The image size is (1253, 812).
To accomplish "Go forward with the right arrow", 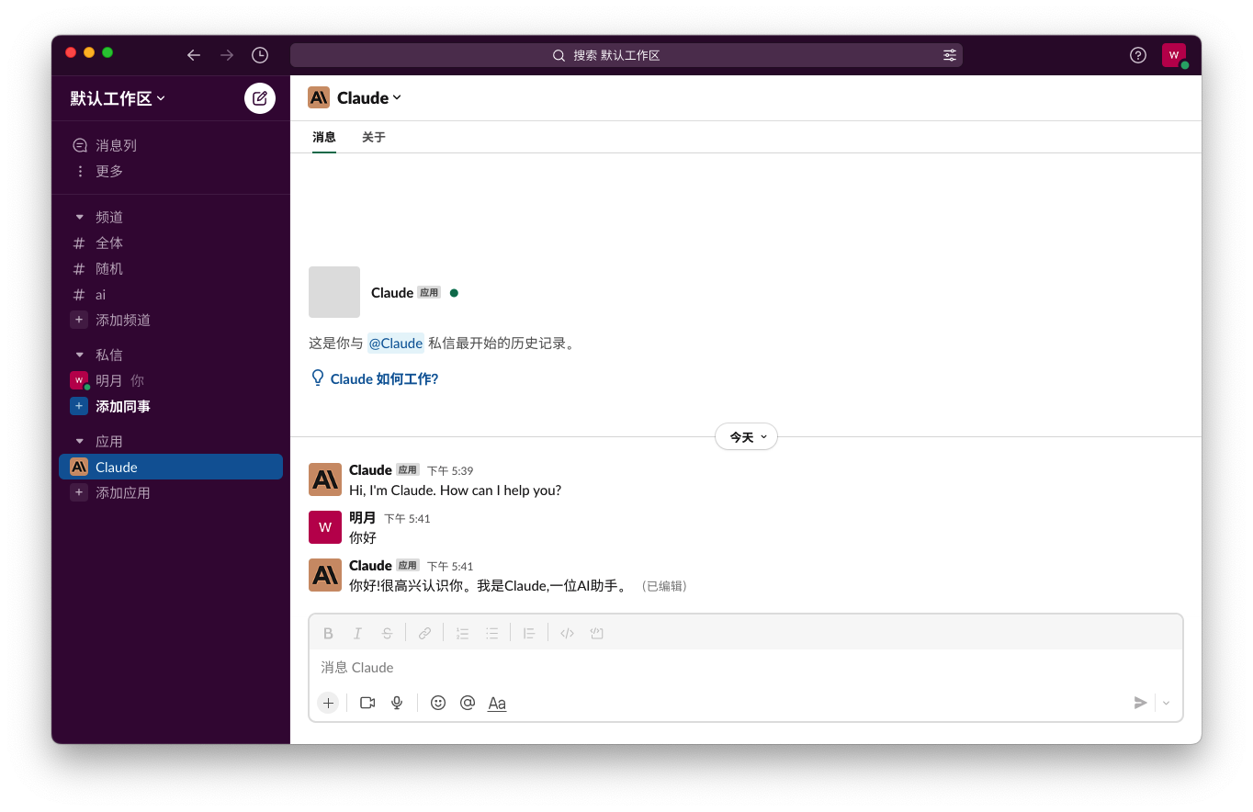I will coord(227,55).
